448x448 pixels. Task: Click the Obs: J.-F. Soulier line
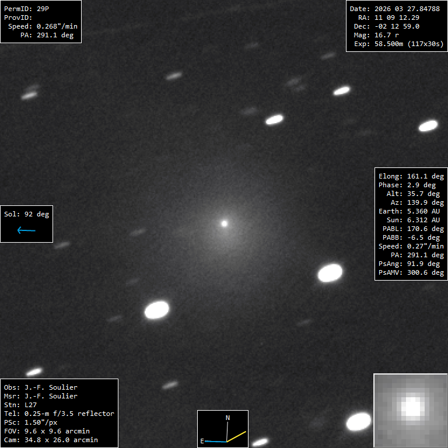tap(40, 387)
